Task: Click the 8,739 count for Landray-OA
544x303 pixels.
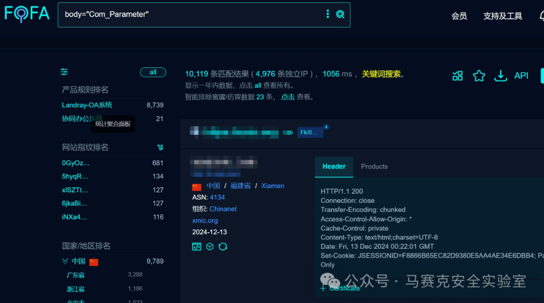Action: [155, 105]
